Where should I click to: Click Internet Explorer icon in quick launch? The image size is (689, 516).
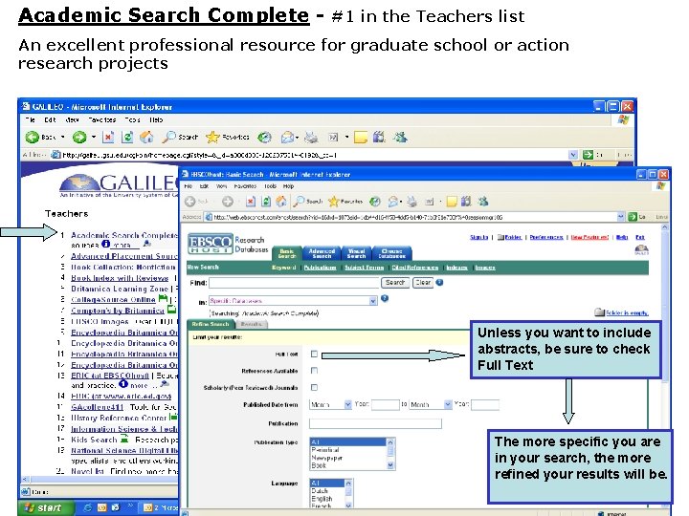click(x=87, y=507)
